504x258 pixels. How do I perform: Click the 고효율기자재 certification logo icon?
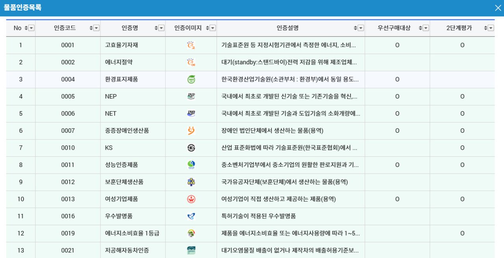click(x=191, y=45)
